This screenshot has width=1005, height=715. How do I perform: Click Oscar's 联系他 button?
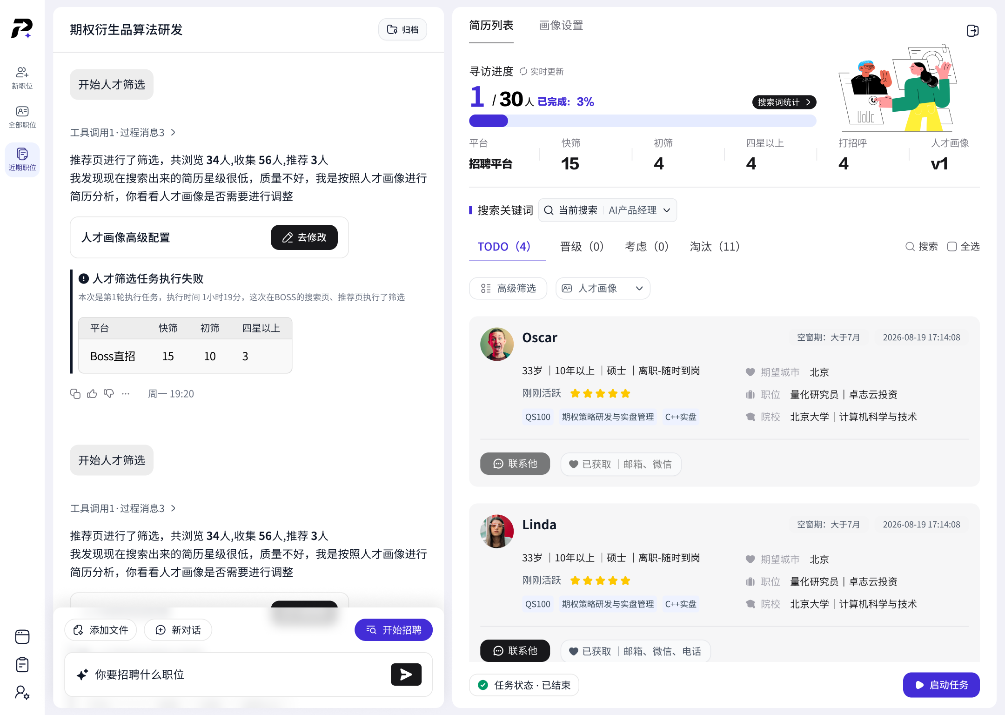(515, 464)
